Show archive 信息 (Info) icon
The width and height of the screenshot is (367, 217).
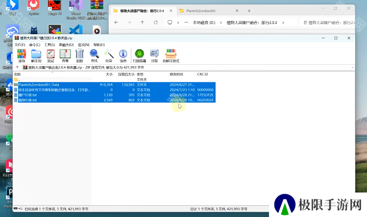pyautogui.click(x=123, y=56)
